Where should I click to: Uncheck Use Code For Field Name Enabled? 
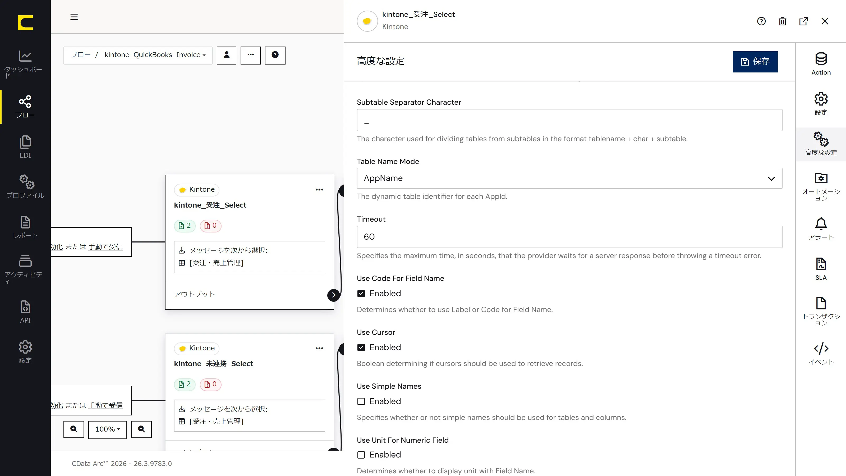coord(361,294)
